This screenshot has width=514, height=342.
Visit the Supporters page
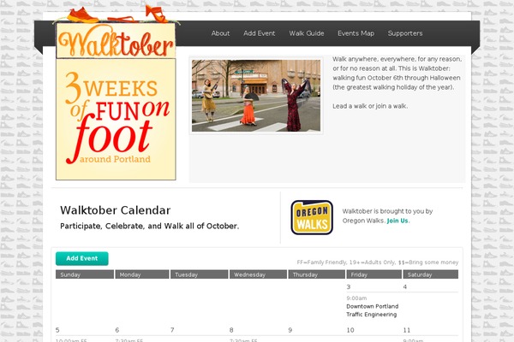(x=405, y=33)
